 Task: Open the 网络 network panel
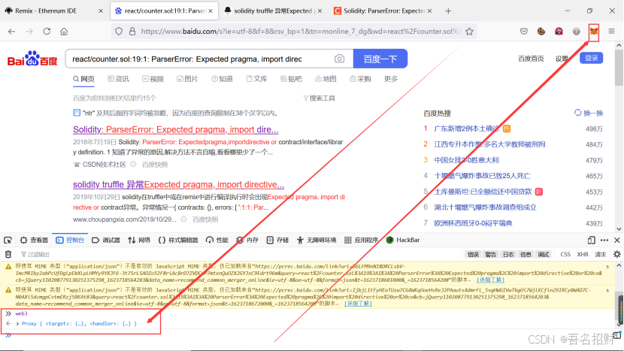coord(139,240)
